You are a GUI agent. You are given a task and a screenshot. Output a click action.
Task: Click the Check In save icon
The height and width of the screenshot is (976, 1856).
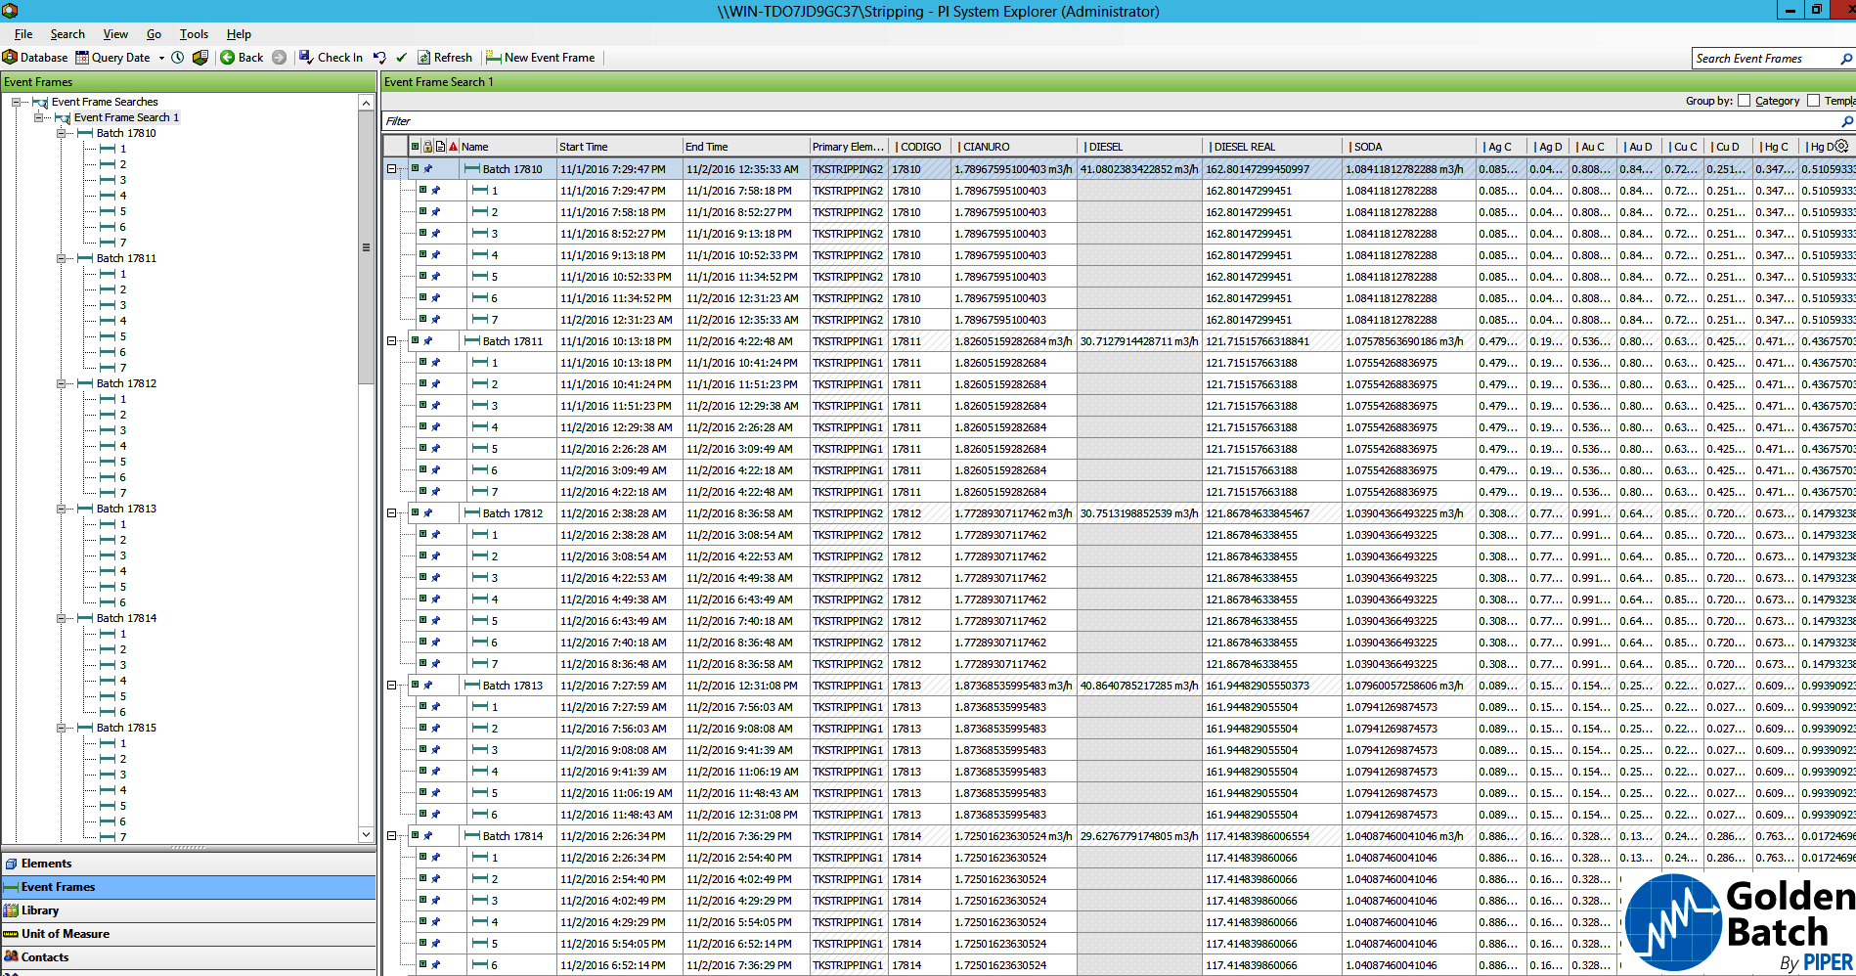click(306, 58)
